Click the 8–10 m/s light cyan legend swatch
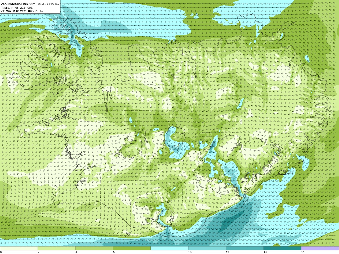The image size is (339, 254). pyautogui.click(x=169, y=248)
